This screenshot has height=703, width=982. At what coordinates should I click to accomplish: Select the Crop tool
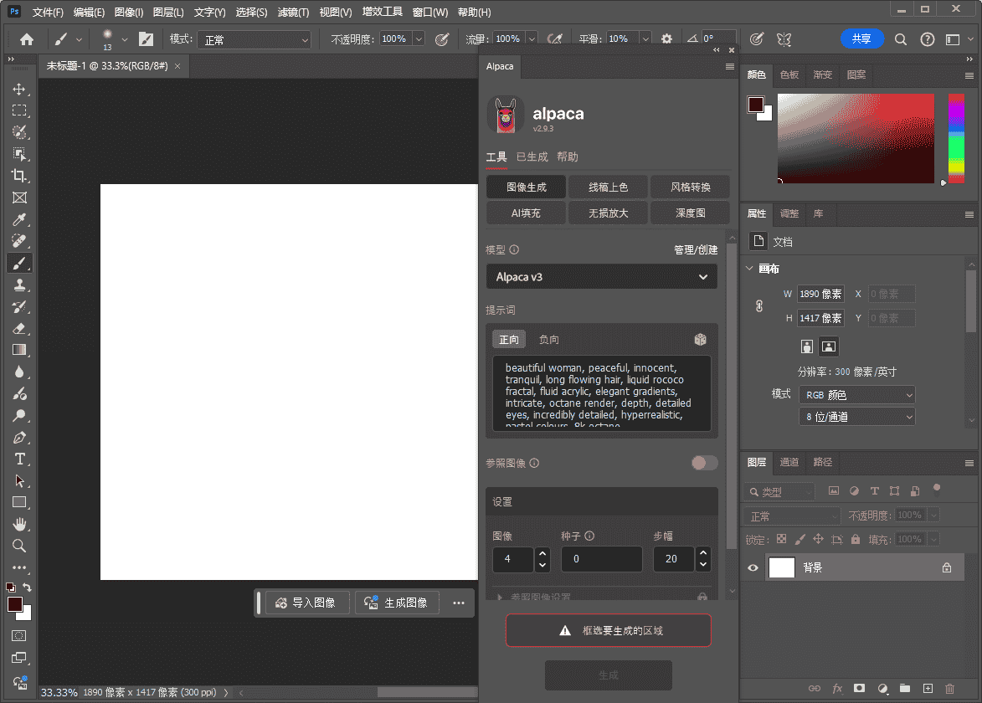[19, 176]
